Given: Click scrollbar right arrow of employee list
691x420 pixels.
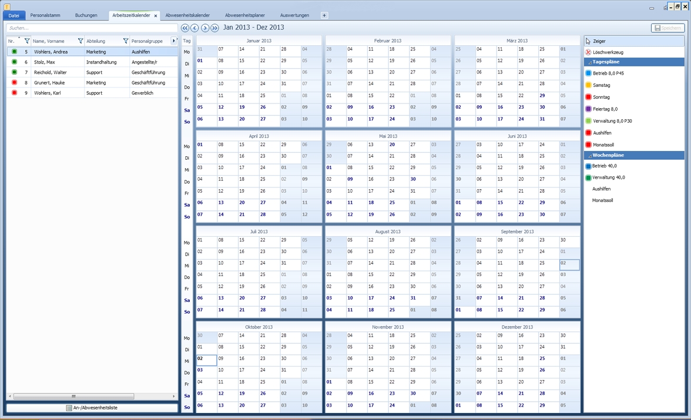Looking at the screenshot, I should pos(174,396).
